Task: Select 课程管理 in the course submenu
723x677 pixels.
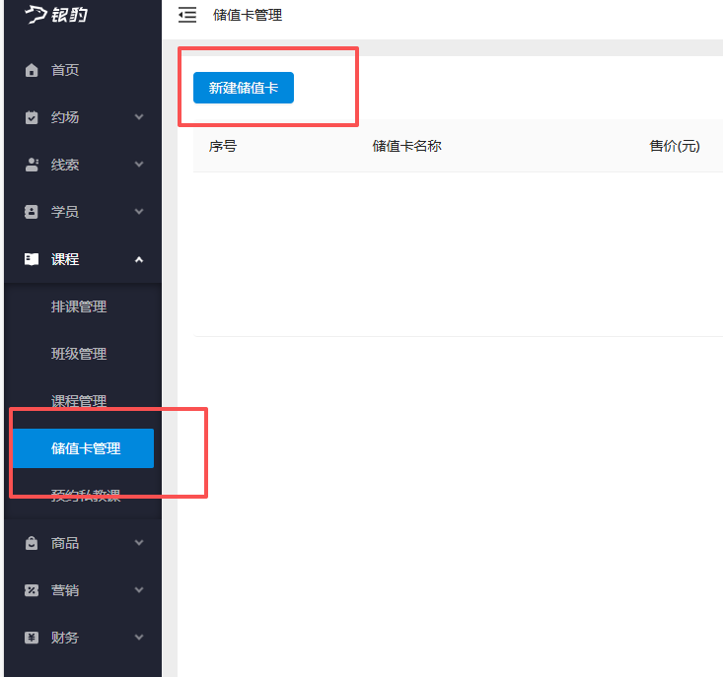Action: pos(79,401)
